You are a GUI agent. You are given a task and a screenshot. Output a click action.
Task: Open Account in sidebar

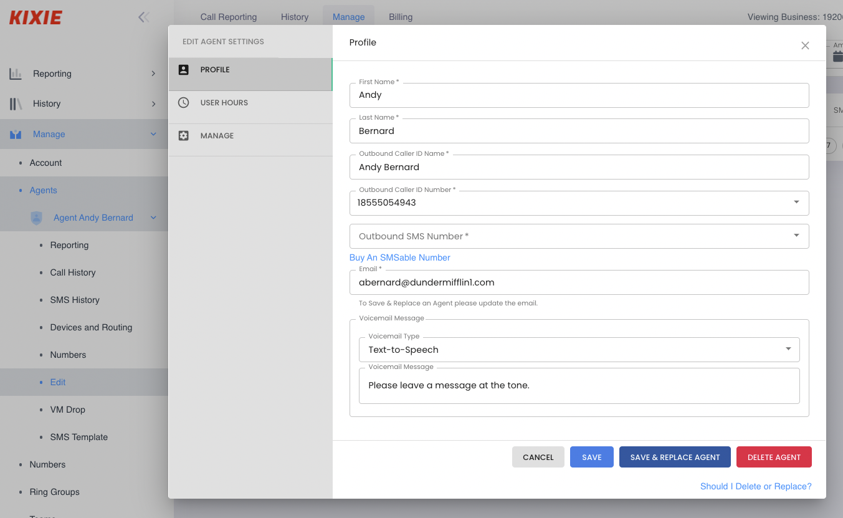[x=46, y=163]
